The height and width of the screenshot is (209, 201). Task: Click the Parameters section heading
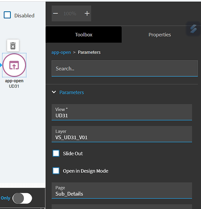[x=71, y=92]
